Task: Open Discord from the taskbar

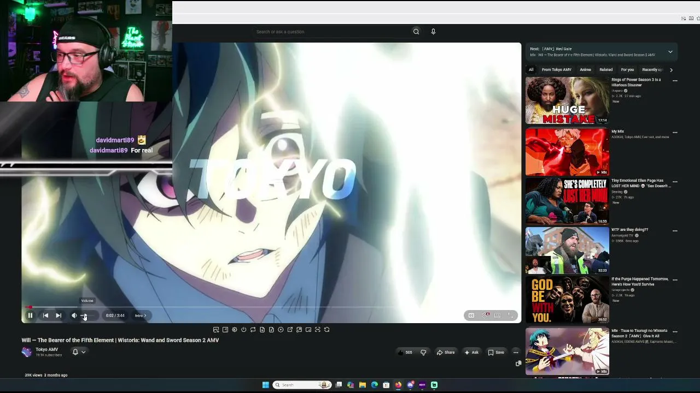Action: point(410,385)
